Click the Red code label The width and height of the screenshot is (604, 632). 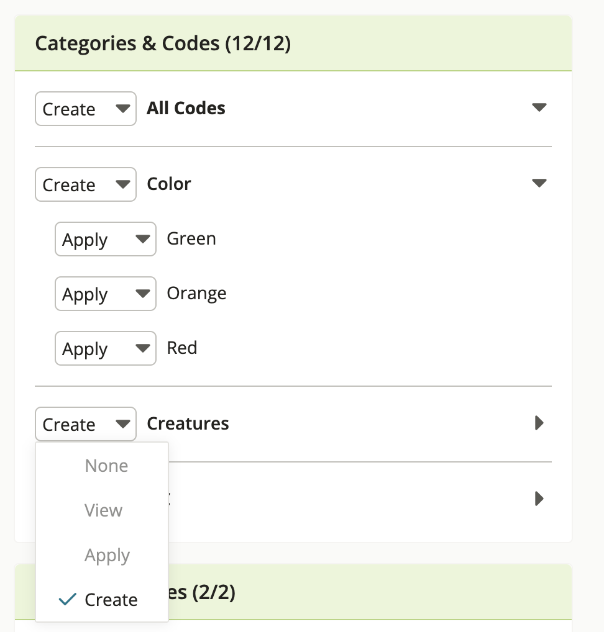point(182,348)
